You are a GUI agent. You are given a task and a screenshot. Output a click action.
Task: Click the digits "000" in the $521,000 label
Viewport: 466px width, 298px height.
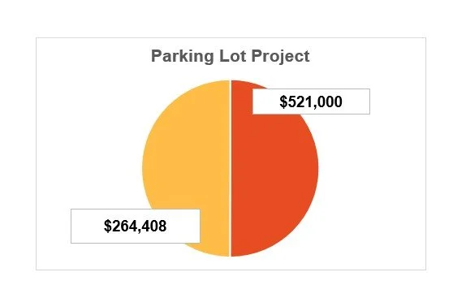(x=330, y=101)
